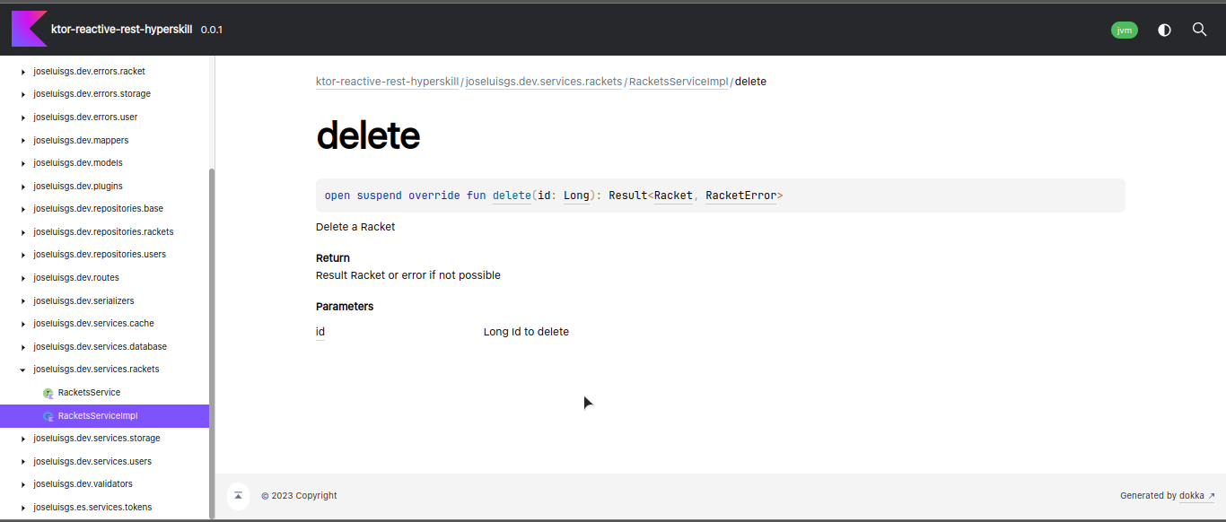Click the 0.0.1 version label
The width and height of the screenshot is (1226, 522).
212,30
